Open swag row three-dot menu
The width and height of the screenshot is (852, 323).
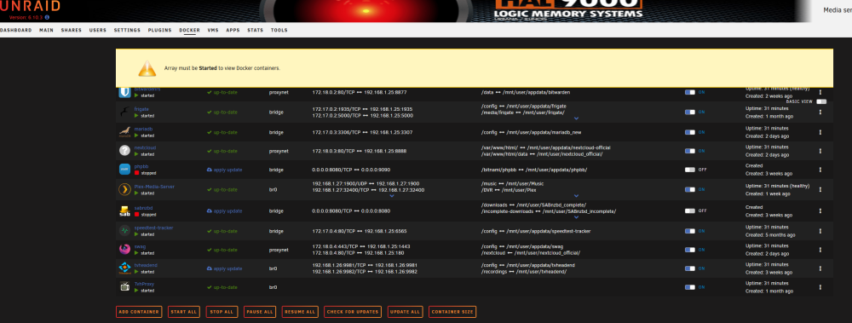(820, 250)
